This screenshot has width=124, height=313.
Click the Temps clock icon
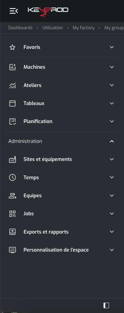tap(12, 177)
